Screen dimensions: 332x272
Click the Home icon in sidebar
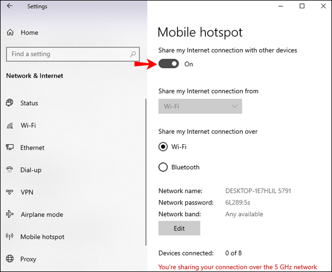[10, 33]
